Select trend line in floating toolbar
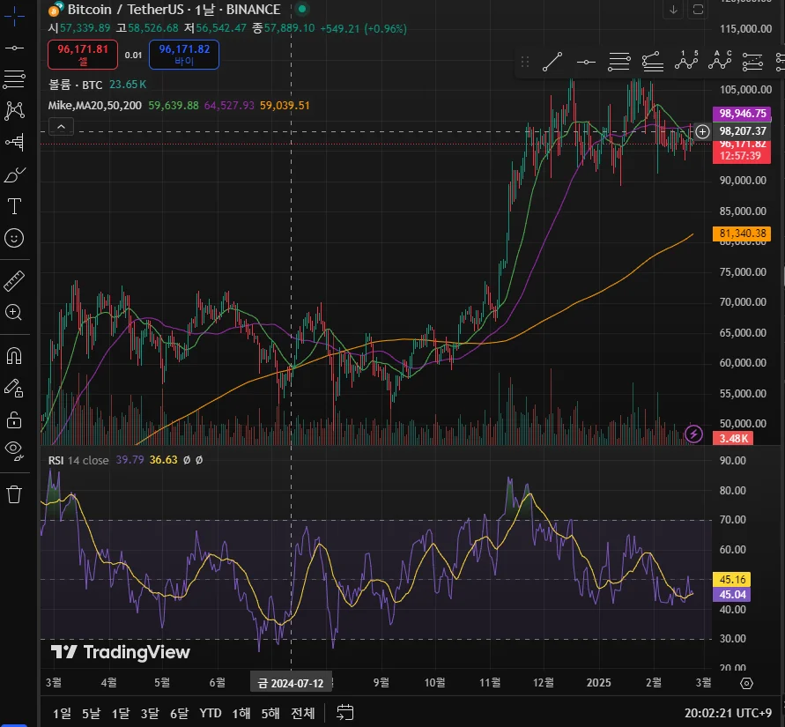 552,62
